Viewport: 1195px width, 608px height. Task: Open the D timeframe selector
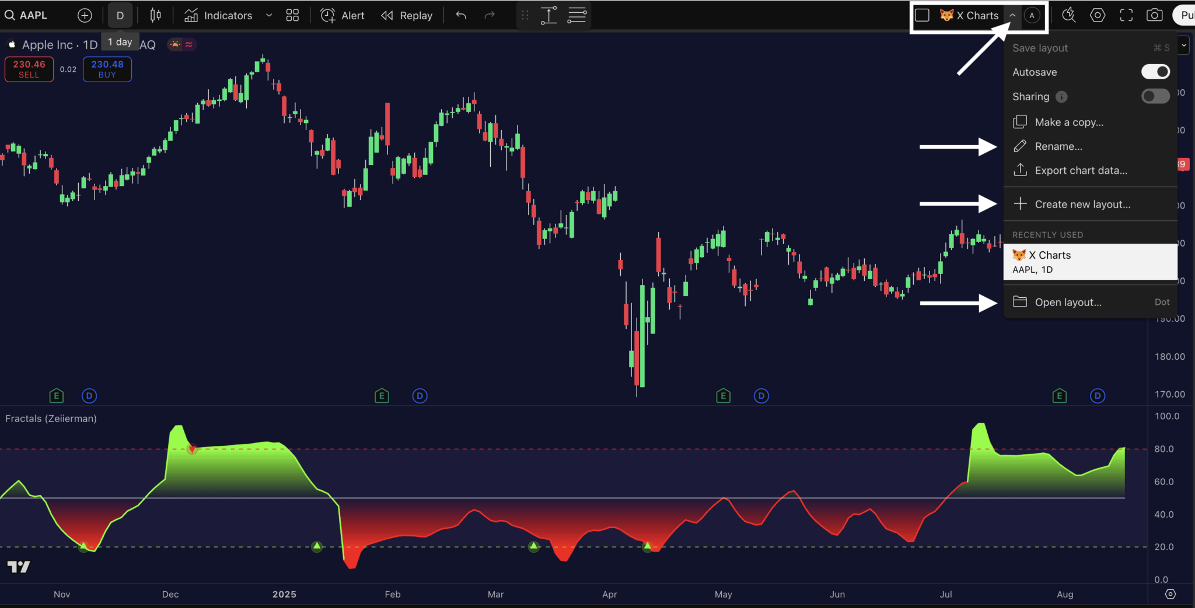tap(120, 15)
